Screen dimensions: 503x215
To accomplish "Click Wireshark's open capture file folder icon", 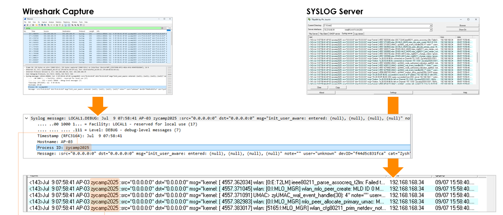I will (x=37, y=25).
